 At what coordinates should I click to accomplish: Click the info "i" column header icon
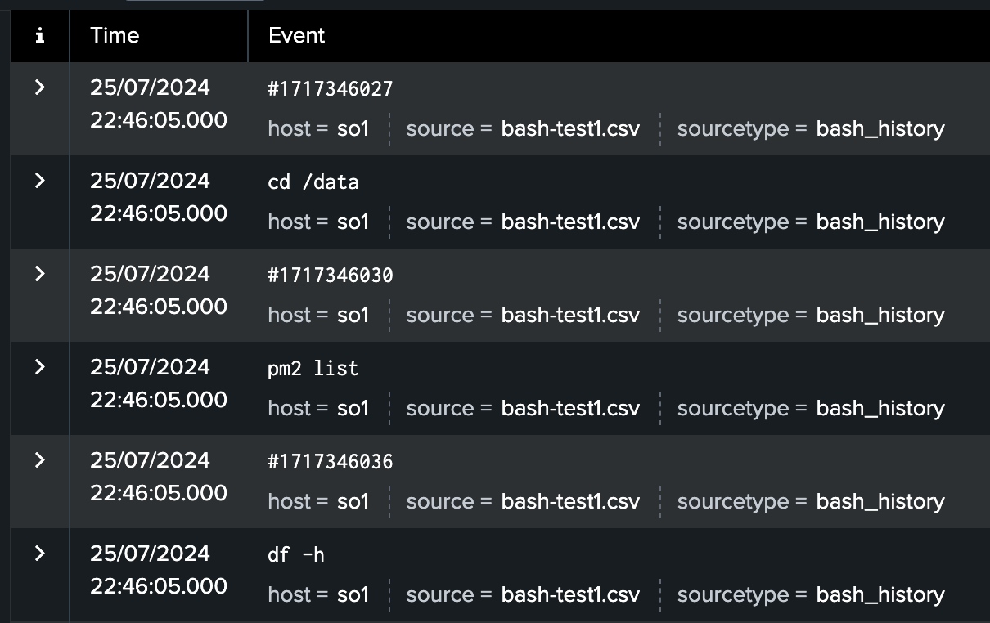pyautogui.click(x=39, y=35)
